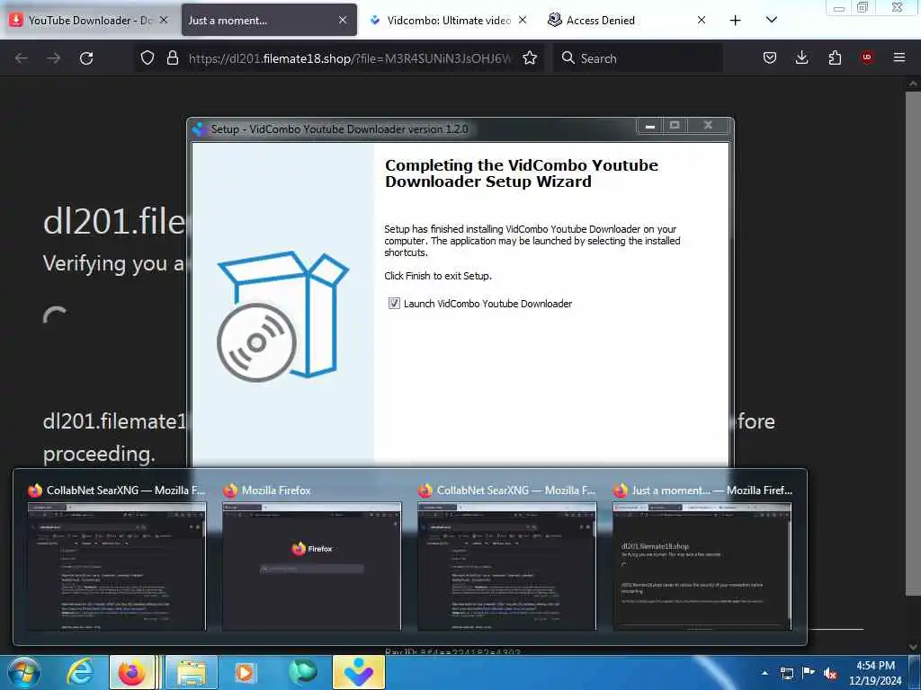Switch to the Access Denied tab
The image size is (921, 690).
[627, 20]
